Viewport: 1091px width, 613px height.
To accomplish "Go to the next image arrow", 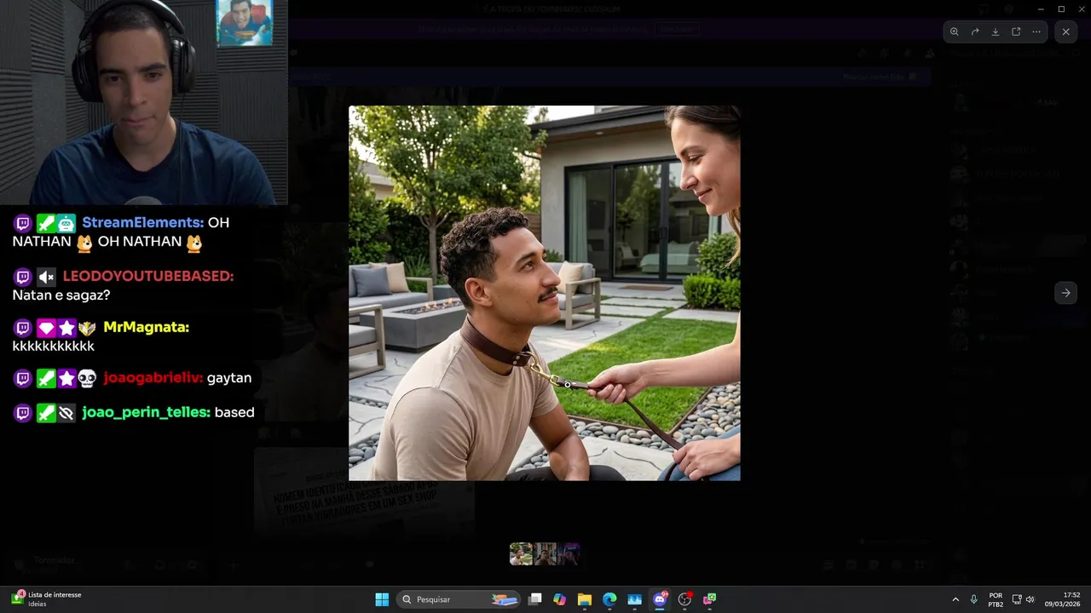I will 1065,293.
